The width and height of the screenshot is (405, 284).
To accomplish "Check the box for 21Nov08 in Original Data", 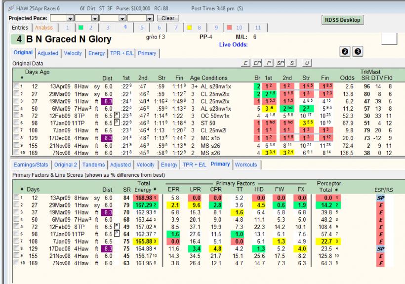I will tap(16, 145).
